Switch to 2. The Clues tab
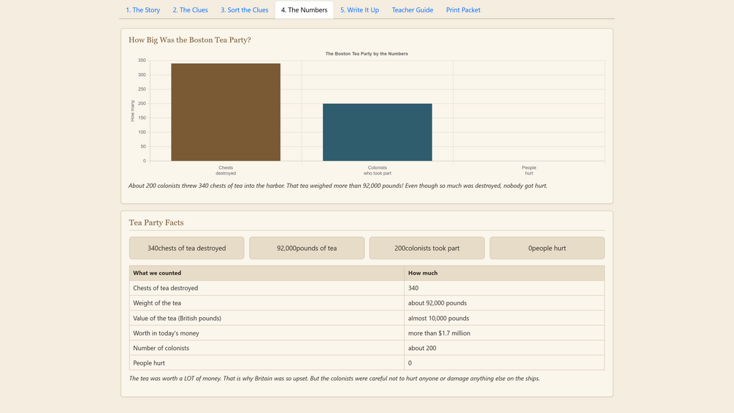 (190, 10)
